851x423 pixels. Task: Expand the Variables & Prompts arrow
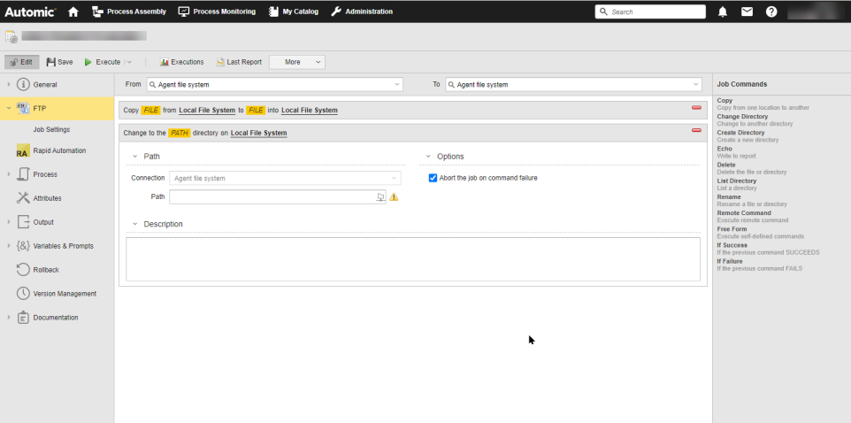pyautogui.click(x=9, y=246)
